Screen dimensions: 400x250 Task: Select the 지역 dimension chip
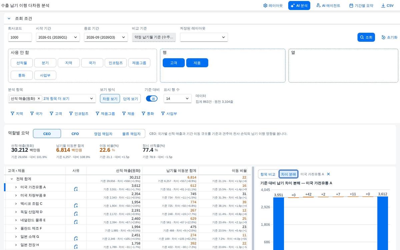pyautogui.click(x=69, y=63)
